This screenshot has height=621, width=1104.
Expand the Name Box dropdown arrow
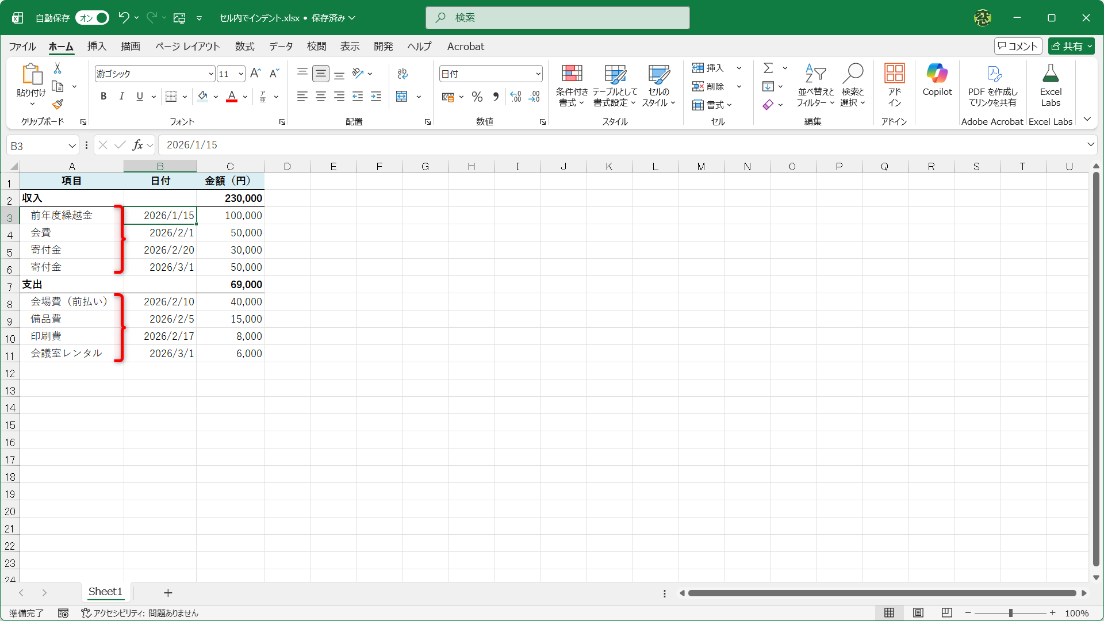72,145
